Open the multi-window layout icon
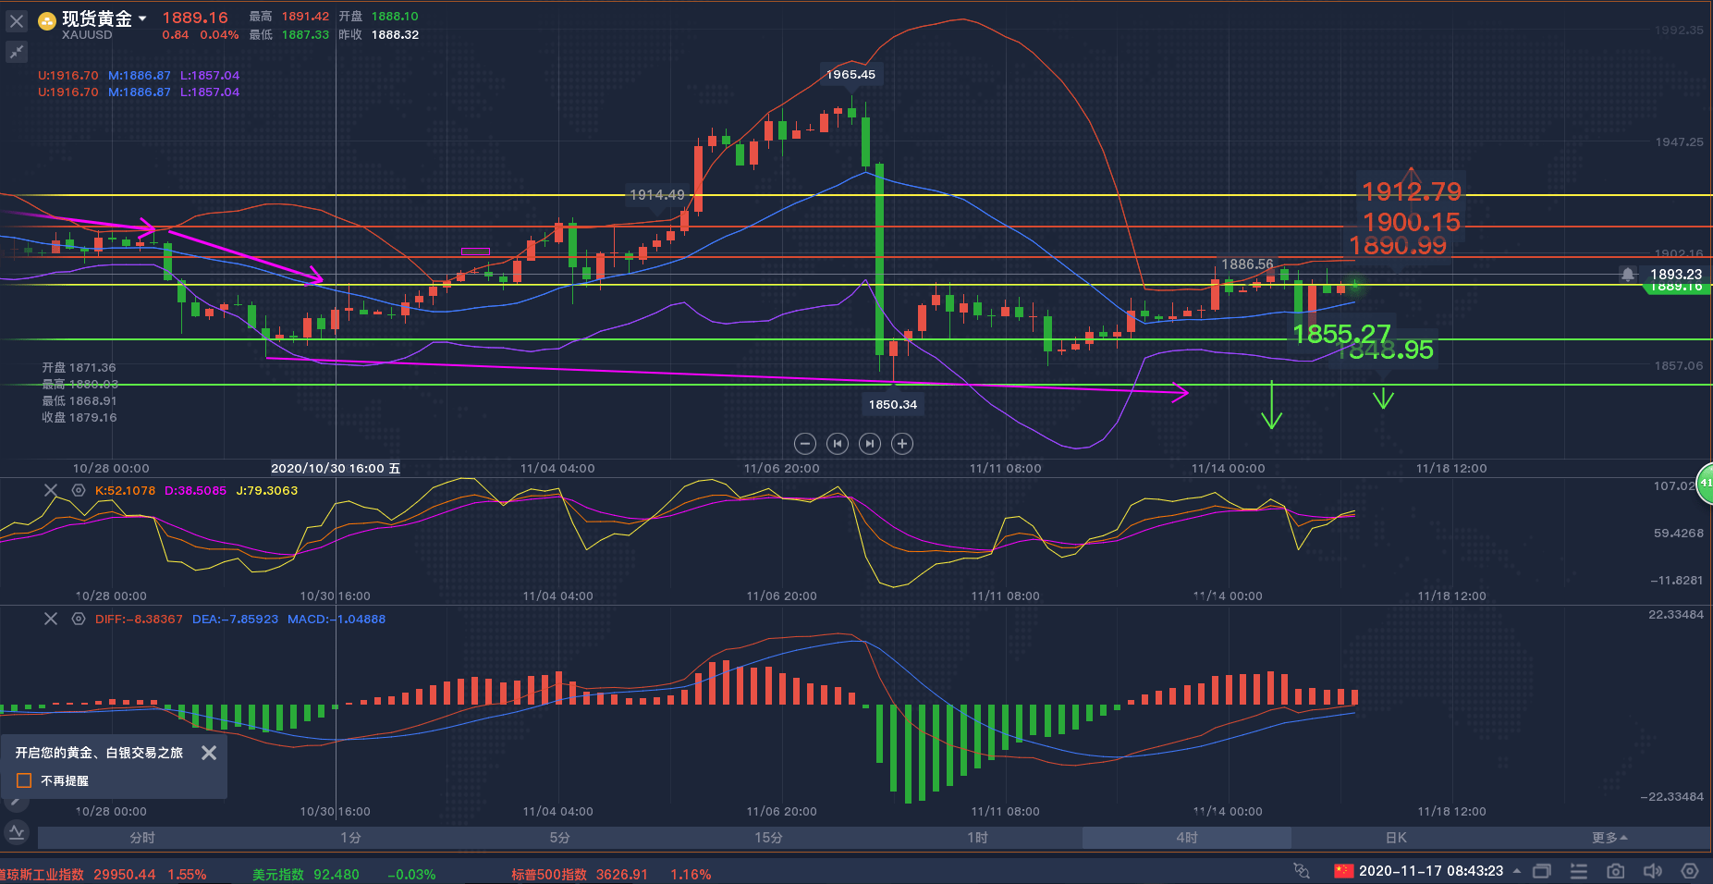The image size is (1713, 884). 1542,871
